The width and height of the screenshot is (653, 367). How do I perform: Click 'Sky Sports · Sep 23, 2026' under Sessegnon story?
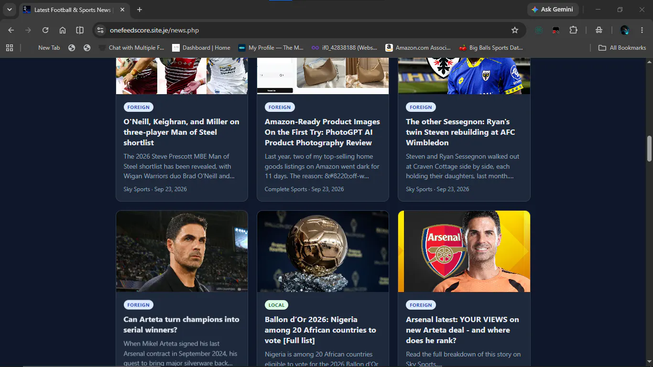pos(437,189)
